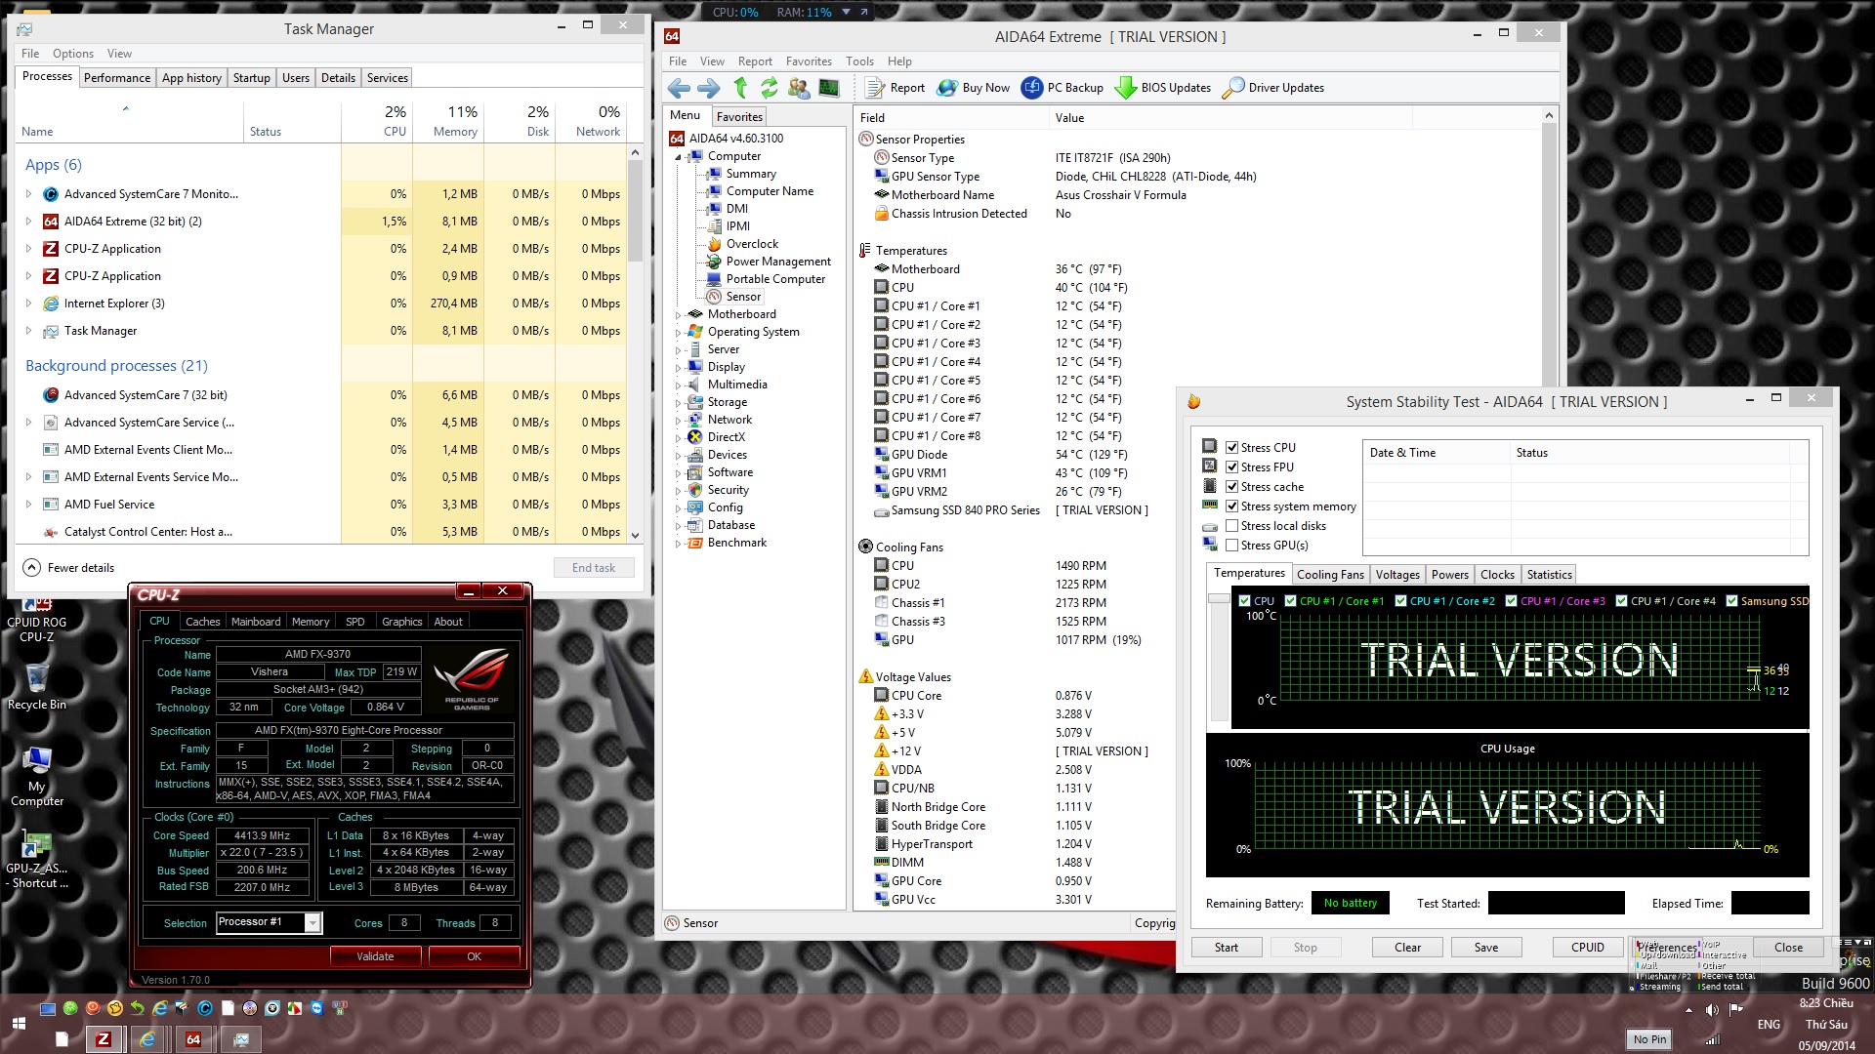Expand Display tree node
The width and height of the screenshot is (1875, 1054).
click(678, 368)
